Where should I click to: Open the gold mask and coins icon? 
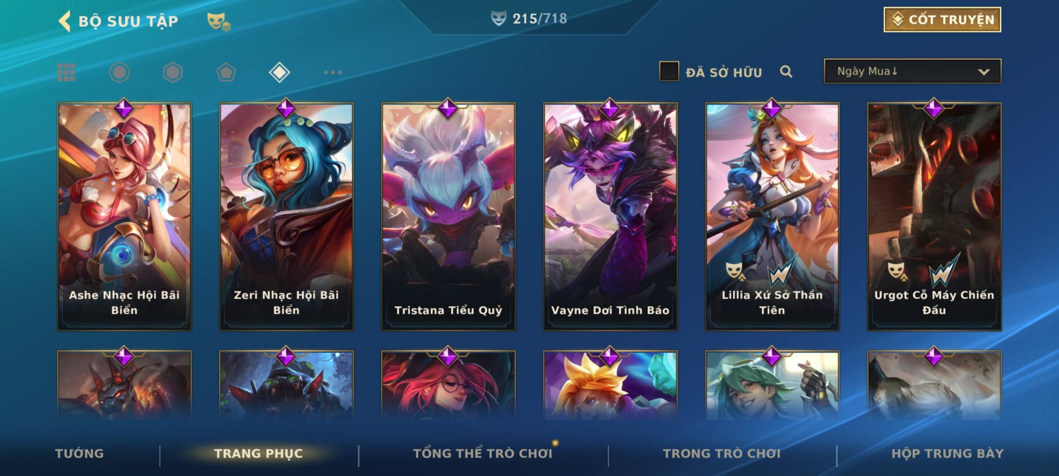(219, 21)
